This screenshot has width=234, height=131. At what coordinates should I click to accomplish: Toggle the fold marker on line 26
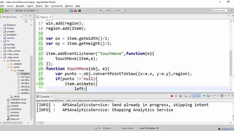(x=44, y=69)
